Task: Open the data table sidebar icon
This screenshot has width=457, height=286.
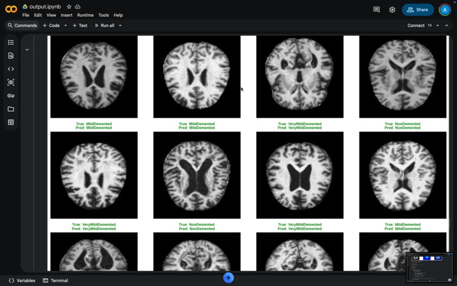Action: point(11,122)
